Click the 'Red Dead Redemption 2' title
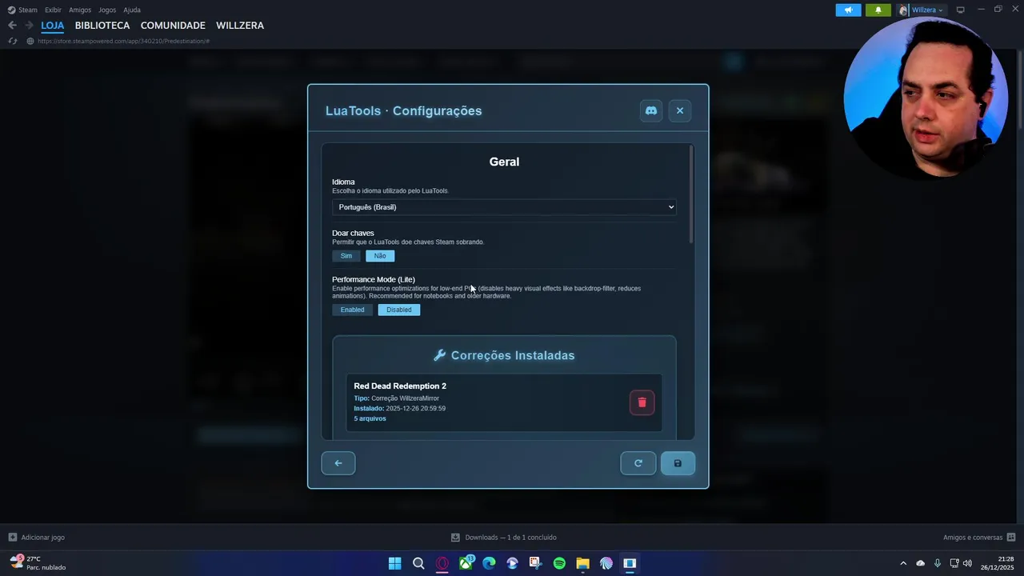 pos(400,386)
